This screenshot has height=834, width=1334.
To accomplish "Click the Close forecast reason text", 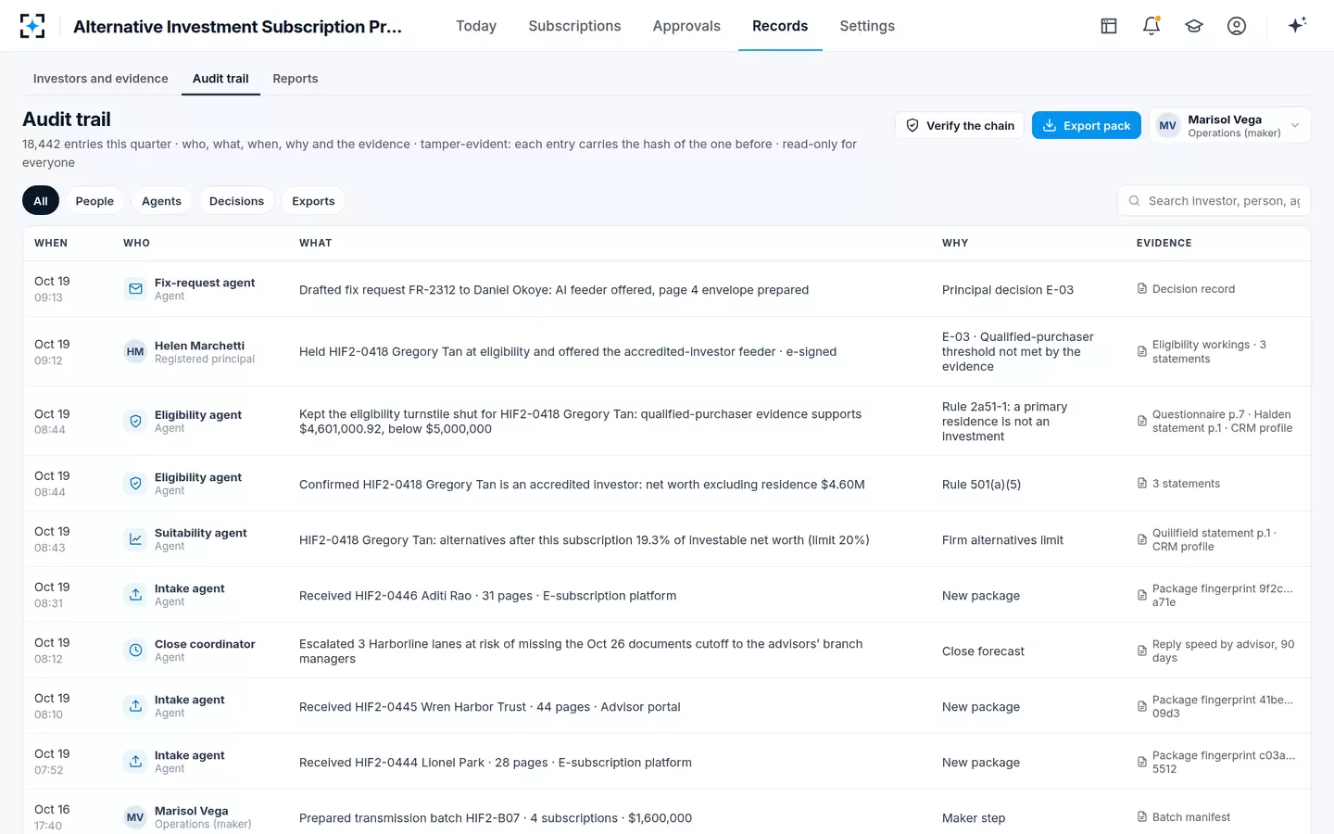I will pyautogui.click(x=983, y=651).
